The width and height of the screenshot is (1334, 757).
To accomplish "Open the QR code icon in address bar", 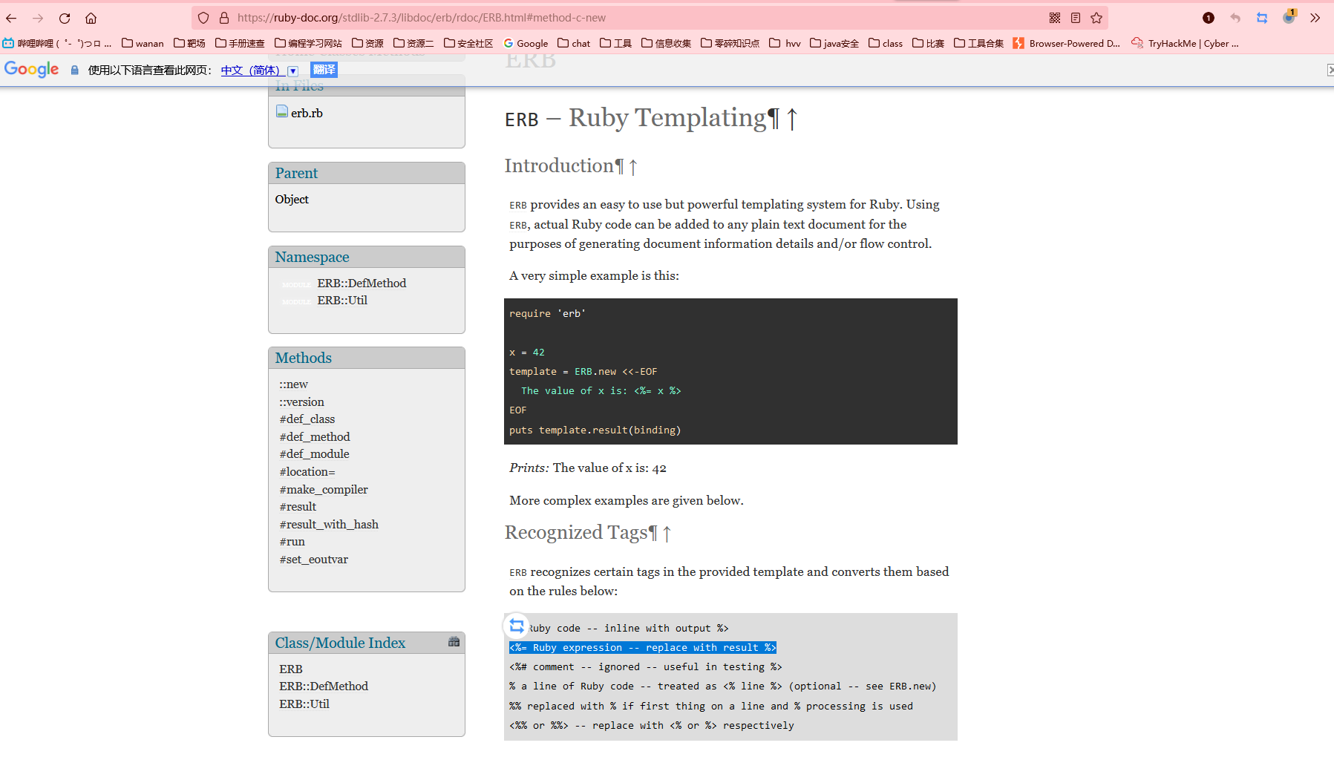I will pyautogui.click(x=1055, y=18).
